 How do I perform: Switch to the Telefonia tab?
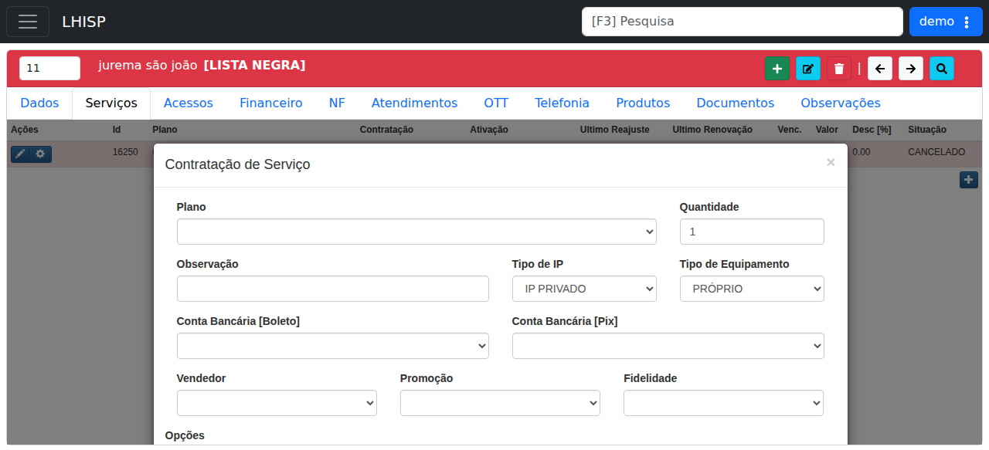pyautogui.click(x=562, y=103)
